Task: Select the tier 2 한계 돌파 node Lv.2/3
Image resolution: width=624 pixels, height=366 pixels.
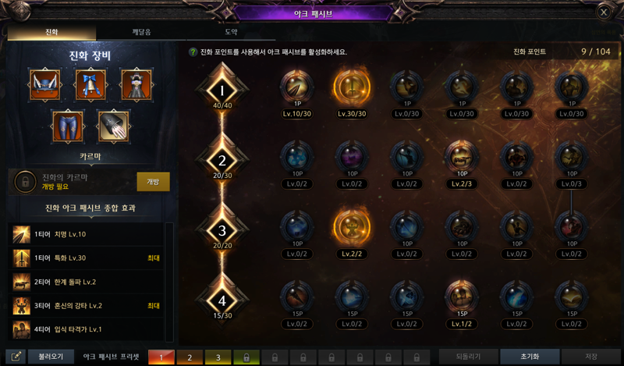Action: pos(462,157)
